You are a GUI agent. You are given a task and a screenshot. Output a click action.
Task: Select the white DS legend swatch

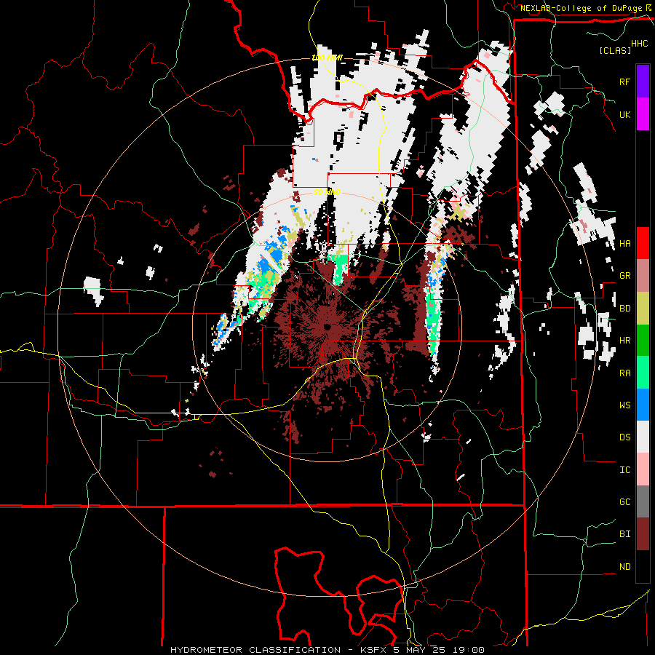pos(643,437)
